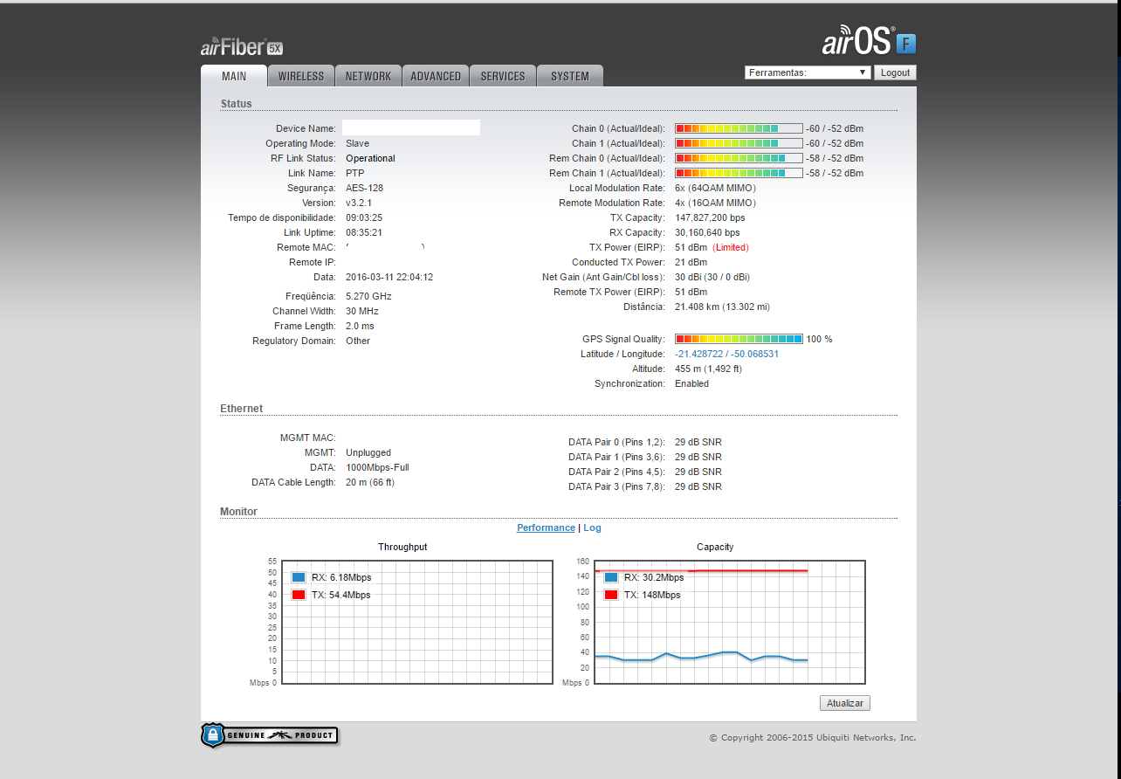Click the Throughput "TX: 54.4Mbps" legend label

coord(340,595)
